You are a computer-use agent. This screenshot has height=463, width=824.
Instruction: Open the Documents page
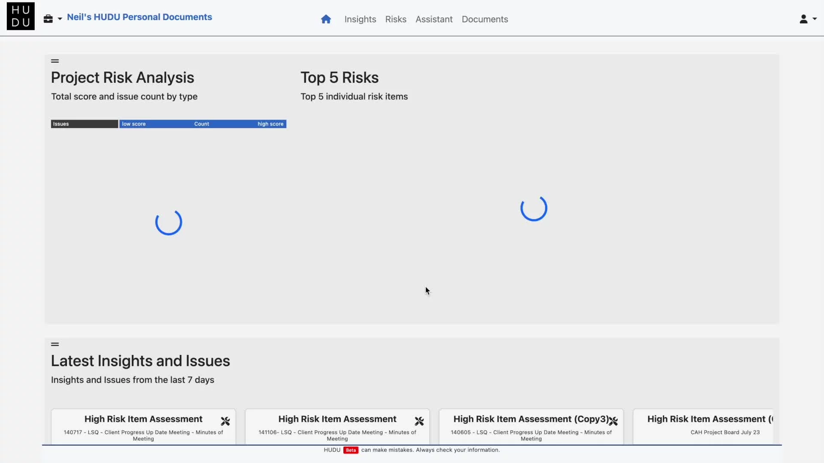(485, 19)
